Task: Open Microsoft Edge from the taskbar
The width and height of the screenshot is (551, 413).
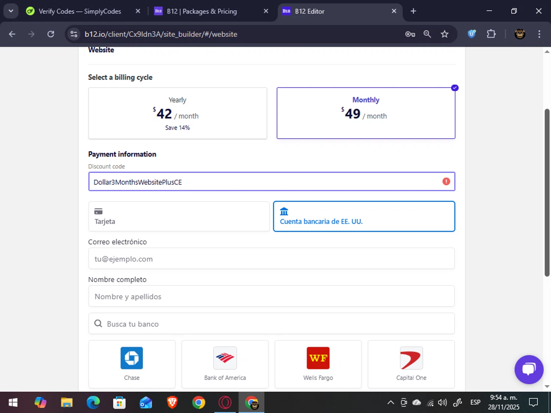Action: [93, 403]
